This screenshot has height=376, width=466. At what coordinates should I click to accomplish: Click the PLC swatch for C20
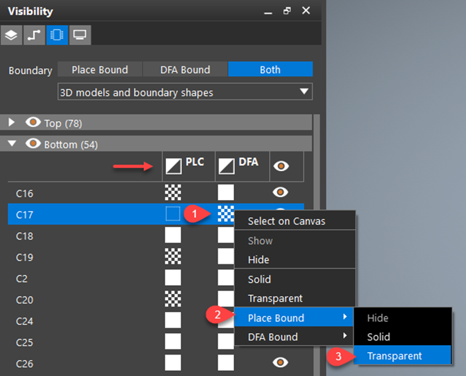click(x=173, y=299)
